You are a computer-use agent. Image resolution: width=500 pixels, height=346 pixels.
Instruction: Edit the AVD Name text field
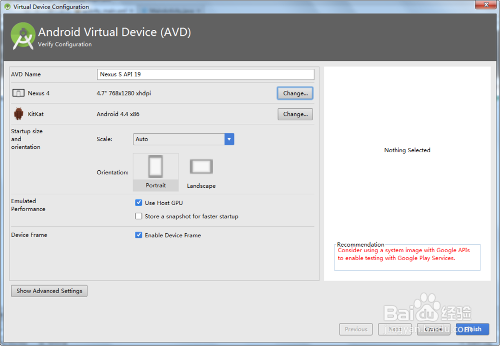pos(205,74)
